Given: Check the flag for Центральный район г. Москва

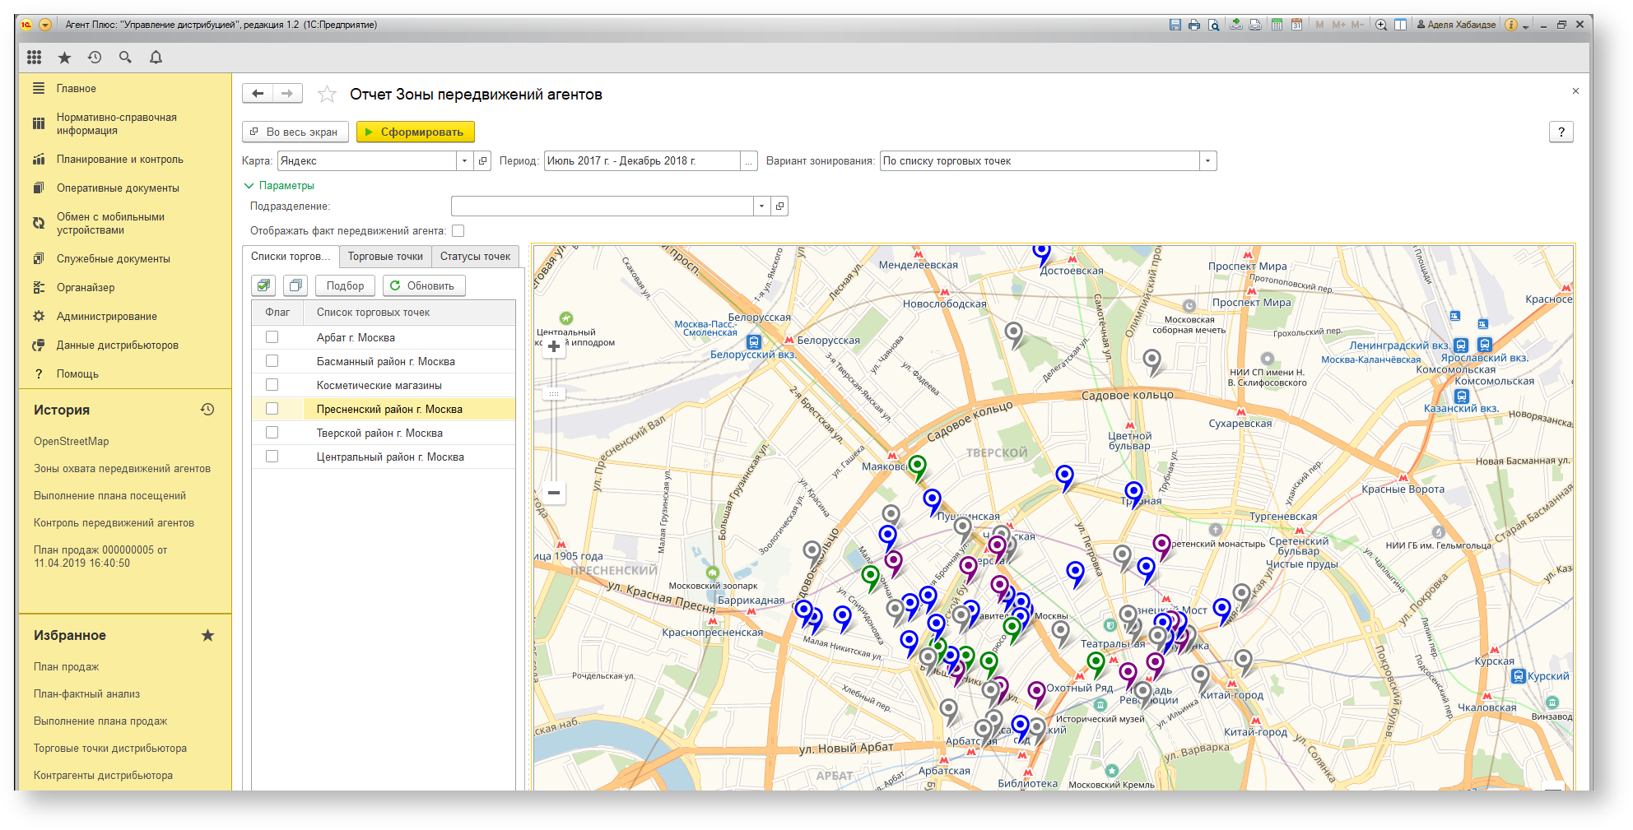Looking at the screenshot, I should [x=272, y=457].
